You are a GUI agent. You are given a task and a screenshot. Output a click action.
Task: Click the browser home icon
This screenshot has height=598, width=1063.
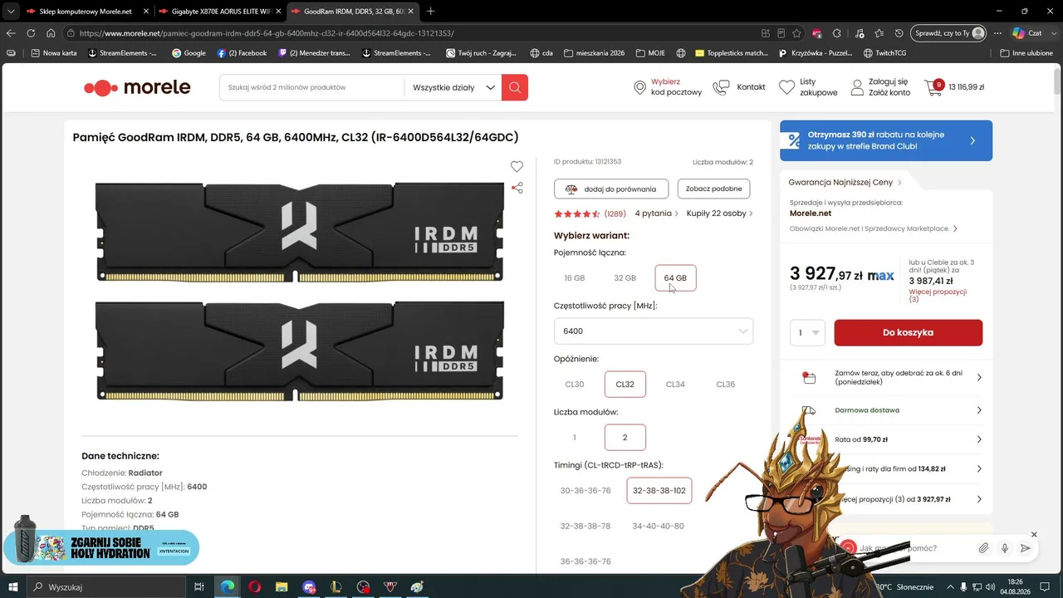pyautogui.click(x=51, y=33)
